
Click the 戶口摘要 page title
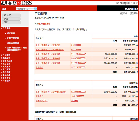pyautogui.click(x=41, y=14)
